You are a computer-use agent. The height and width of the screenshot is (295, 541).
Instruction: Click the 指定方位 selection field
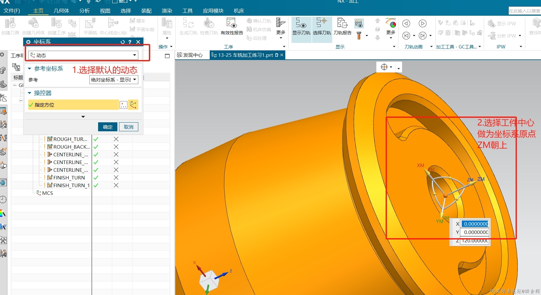coord(73,105)
